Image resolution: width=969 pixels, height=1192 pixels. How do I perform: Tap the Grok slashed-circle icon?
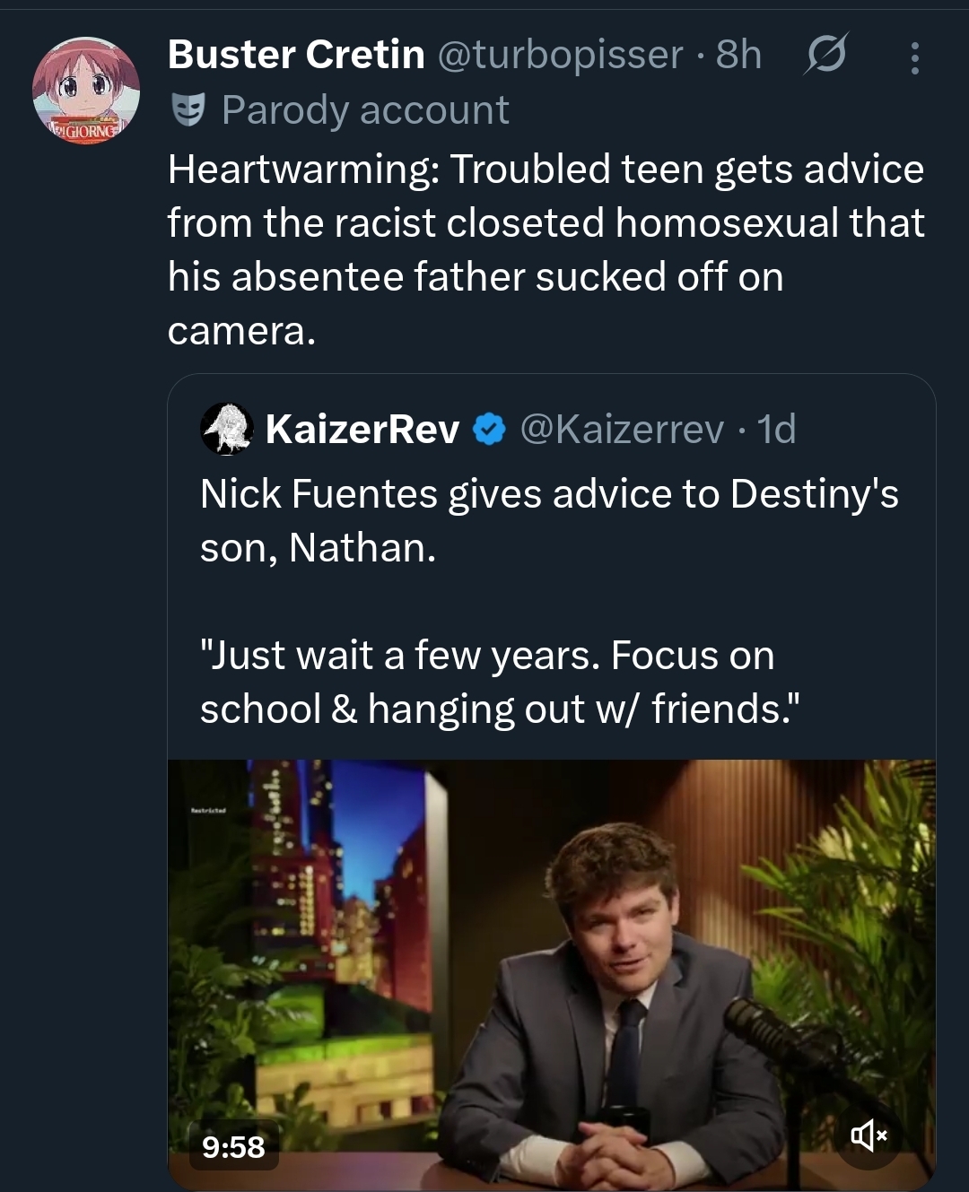click(x=825, y=57)
